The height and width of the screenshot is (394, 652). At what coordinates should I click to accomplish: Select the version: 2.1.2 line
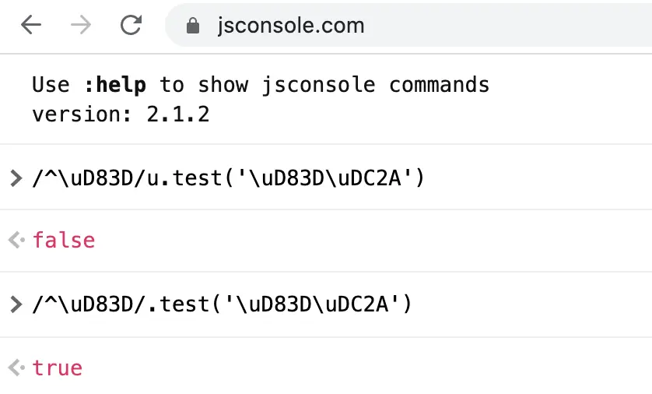point(121,114)
